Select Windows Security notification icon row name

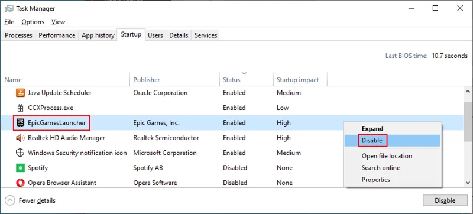tap(77, 153)
